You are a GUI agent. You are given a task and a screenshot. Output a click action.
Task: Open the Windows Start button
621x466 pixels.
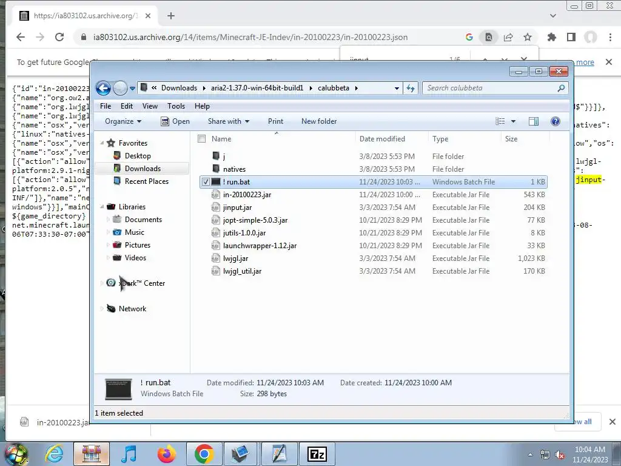pyautogui.click(x=16, y=454)
